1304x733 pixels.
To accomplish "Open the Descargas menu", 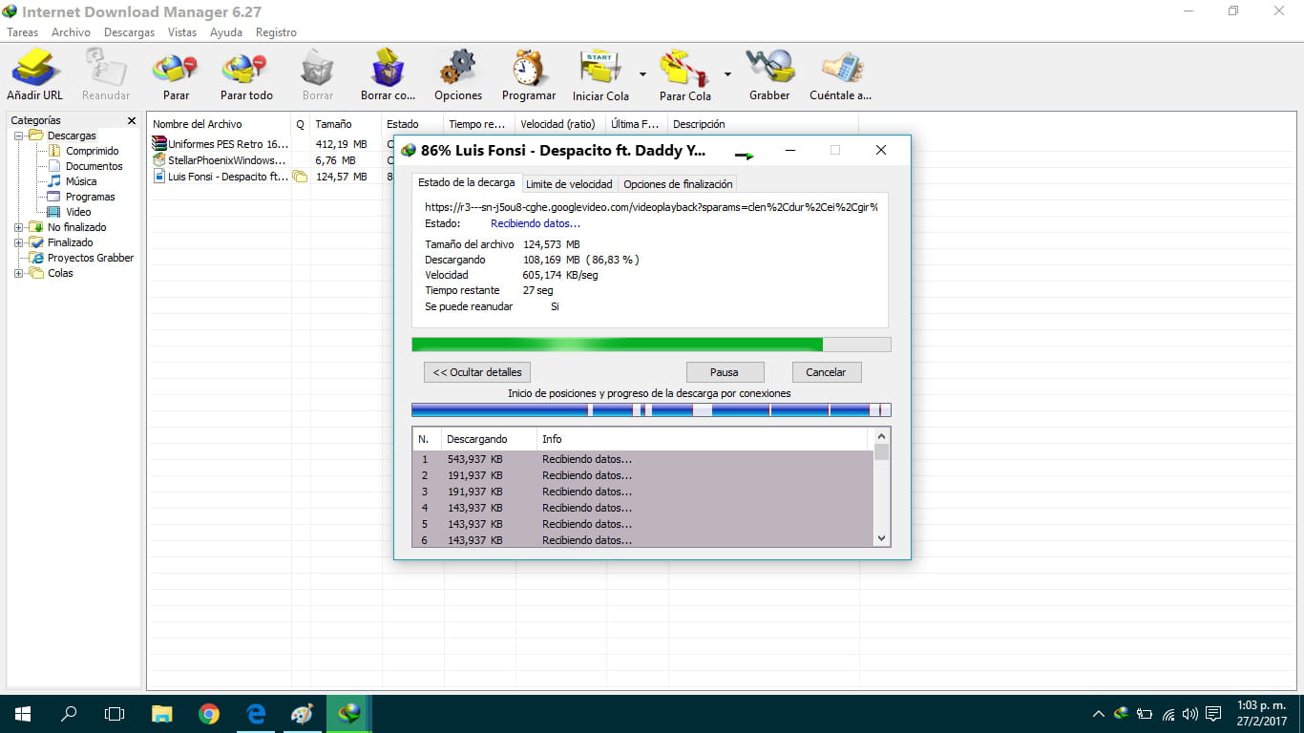I will click(x=129, y=32).
